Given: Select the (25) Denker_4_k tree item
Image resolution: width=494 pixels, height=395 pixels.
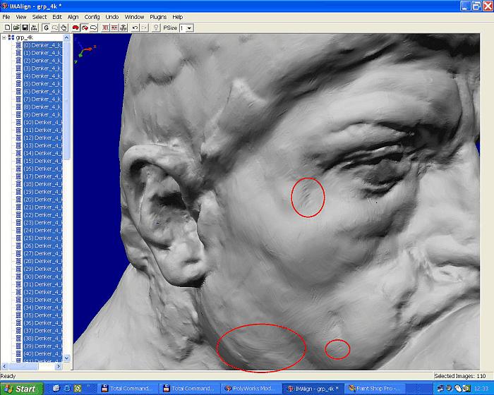Looking at the screenshot, I should click(42, 238).
